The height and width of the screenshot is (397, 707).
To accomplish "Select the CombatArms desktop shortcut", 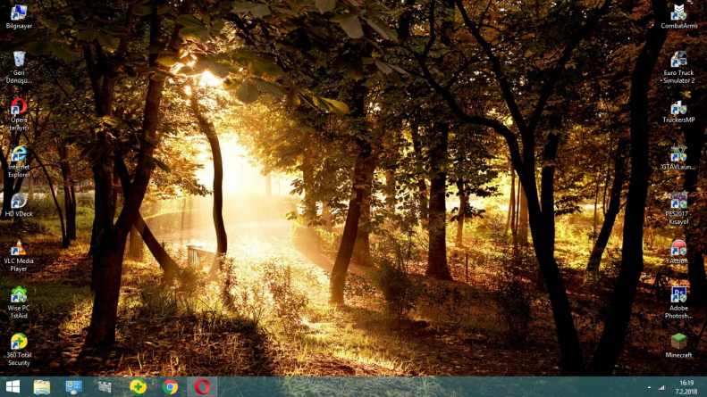I will [x=678, y=17].
